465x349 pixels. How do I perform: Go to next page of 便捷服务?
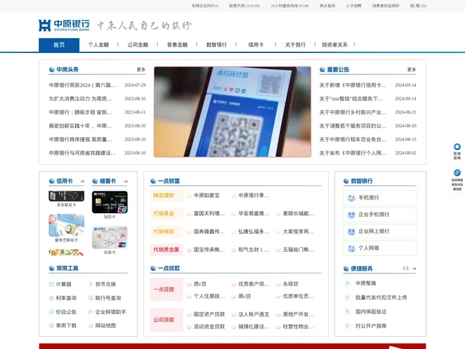[x=414, y=269]
